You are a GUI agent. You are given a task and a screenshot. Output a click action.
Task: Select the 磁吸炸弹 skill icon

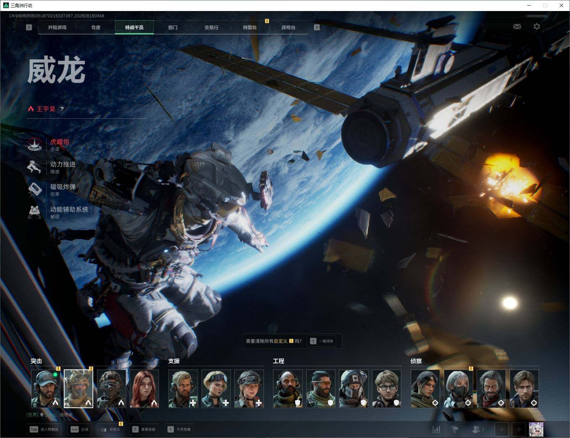35,189
